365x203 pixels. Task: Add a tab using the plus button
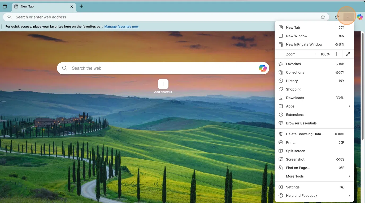point(81,6)
